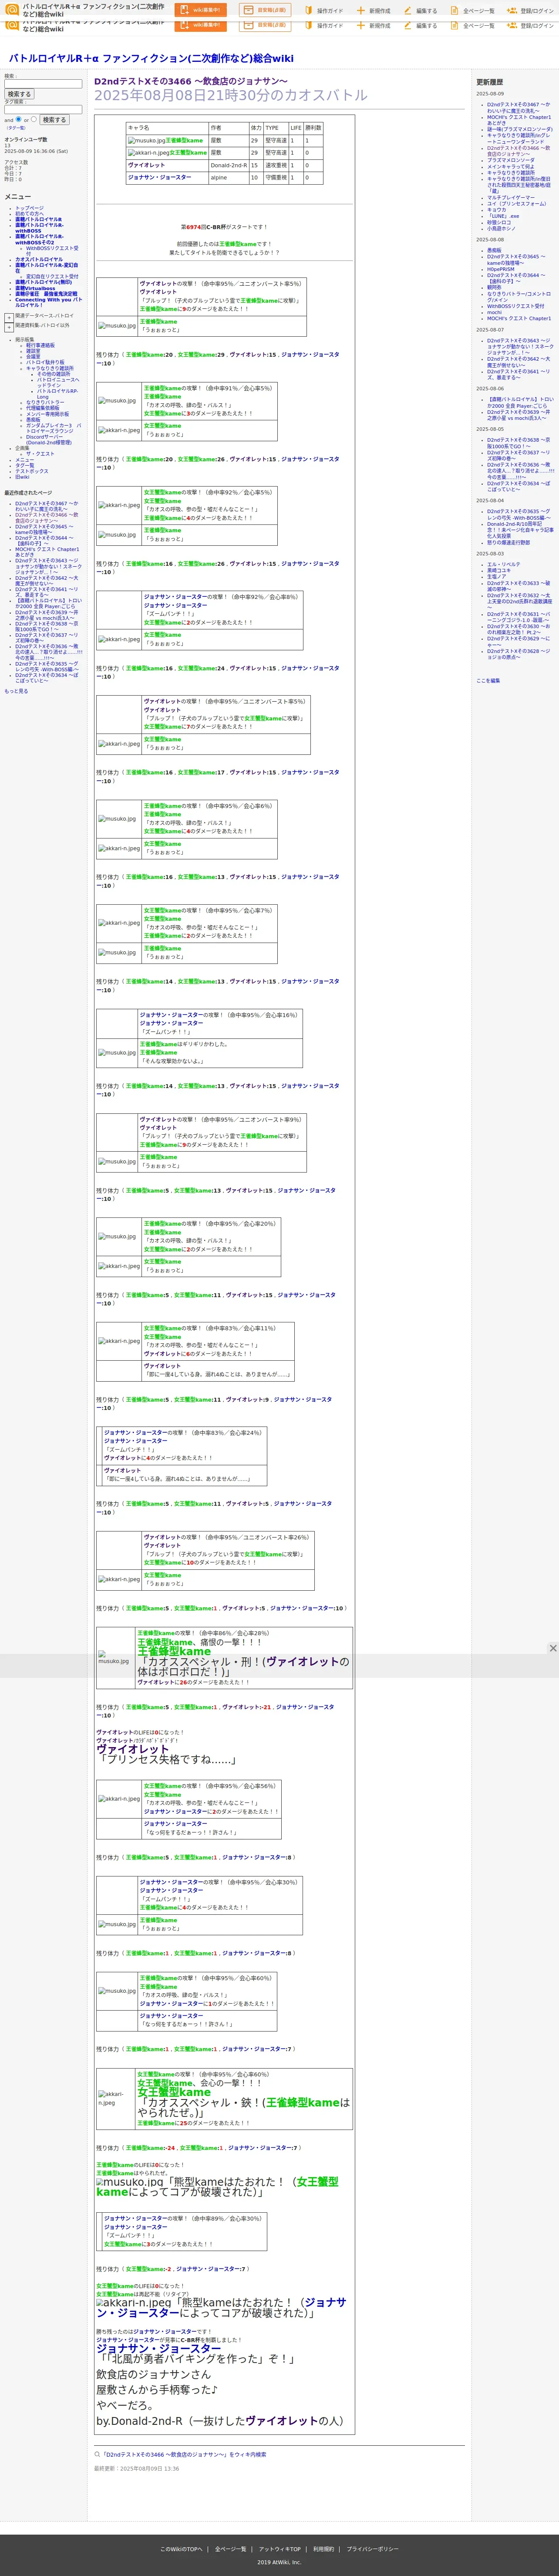Open 直轄Virtualboss in the left menu

pos(35,288)
